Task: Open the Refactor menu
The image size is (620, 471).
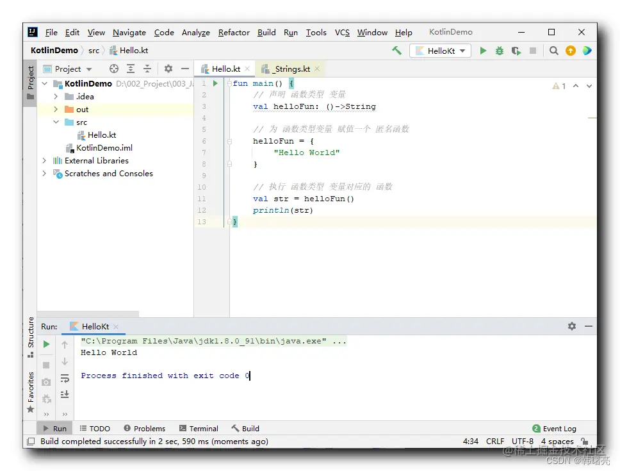Action: [234, 33]
